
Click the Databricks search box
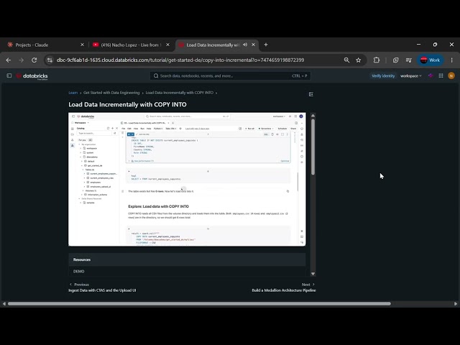230,75
